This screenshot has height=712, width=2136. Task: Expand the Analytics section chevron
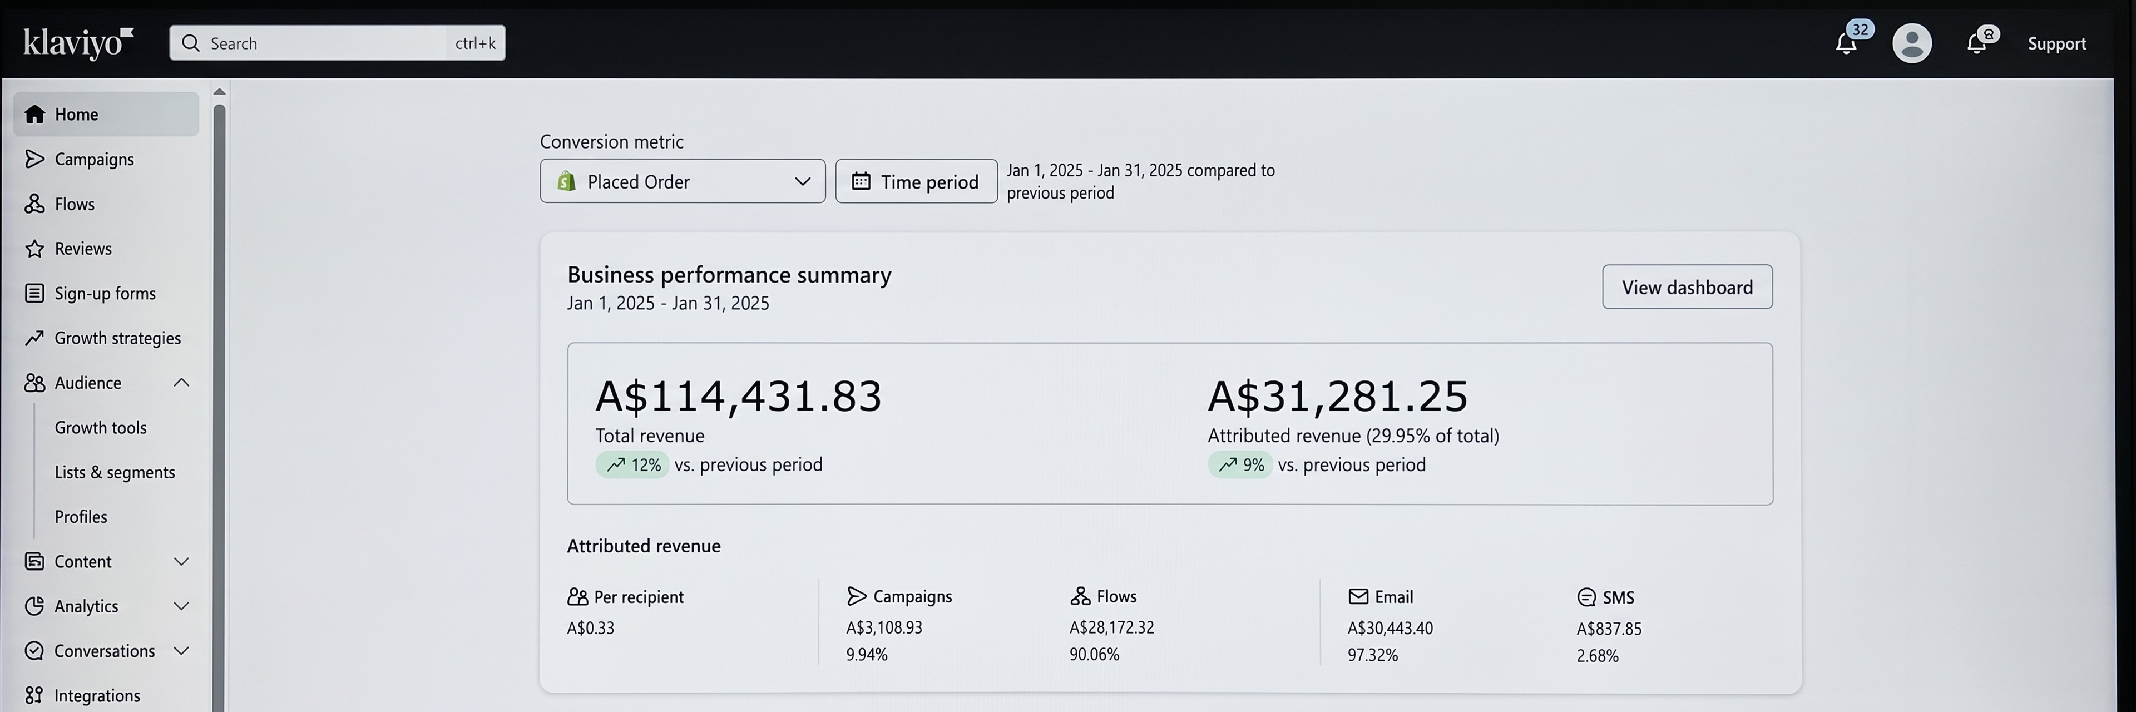click(x=181, y=607)
